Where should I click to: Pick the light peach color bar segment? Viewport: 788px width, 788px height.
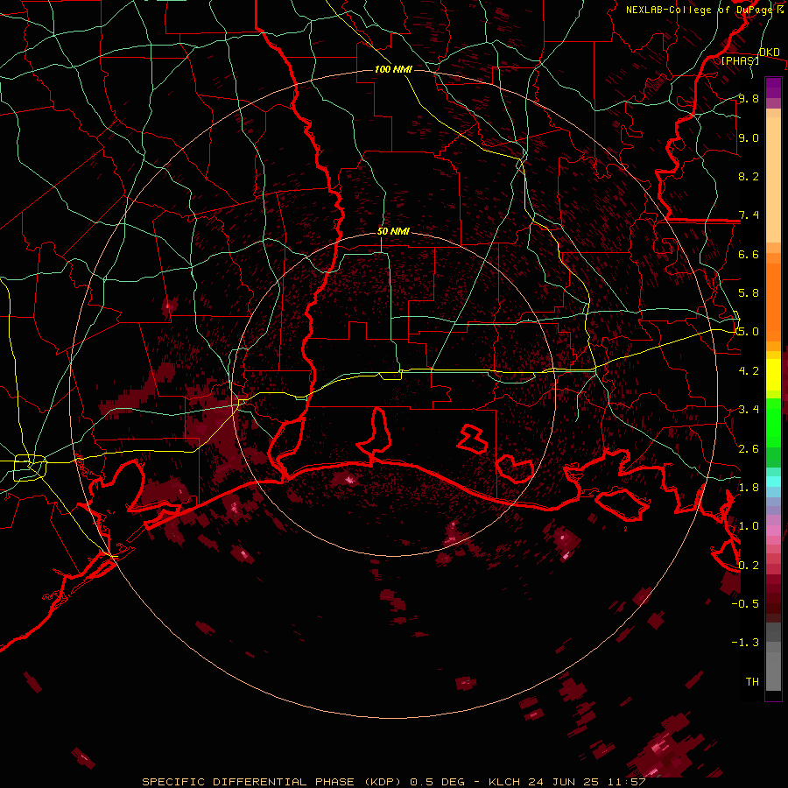773,181
